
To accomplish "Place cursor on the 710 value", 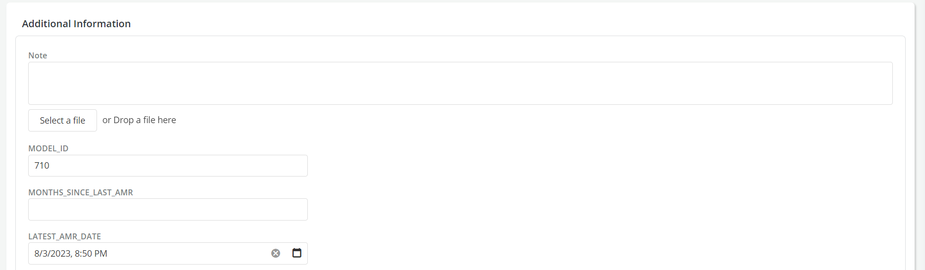I will 42,166.
